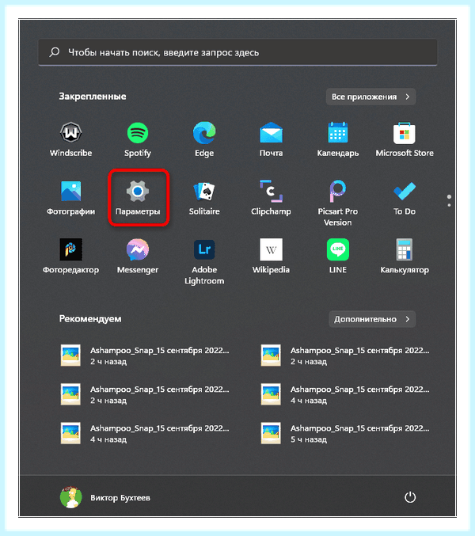Open the Виктор Бухтеев user account

(105, 497)
